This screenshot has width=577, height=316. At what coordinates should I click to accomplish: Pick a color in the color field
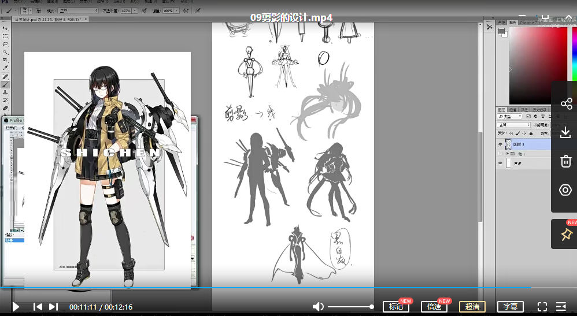pyautogui.click(x=538, y=64)
